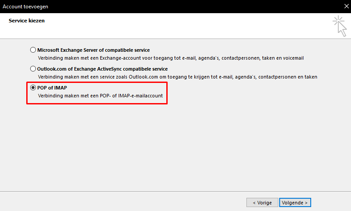351x211 pixels.
Task: Select the POP of IMAP radio button
Action: (x=33, y=88)
